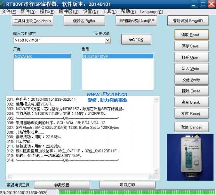Click the 取消 Cancel button

[191, 127]
